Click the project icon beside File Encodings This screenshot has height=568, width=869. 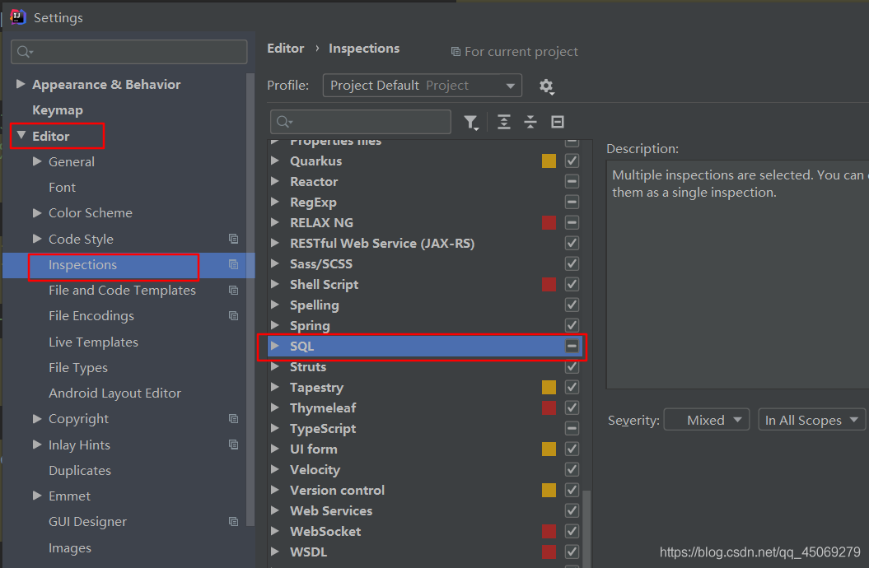point(233,315)
